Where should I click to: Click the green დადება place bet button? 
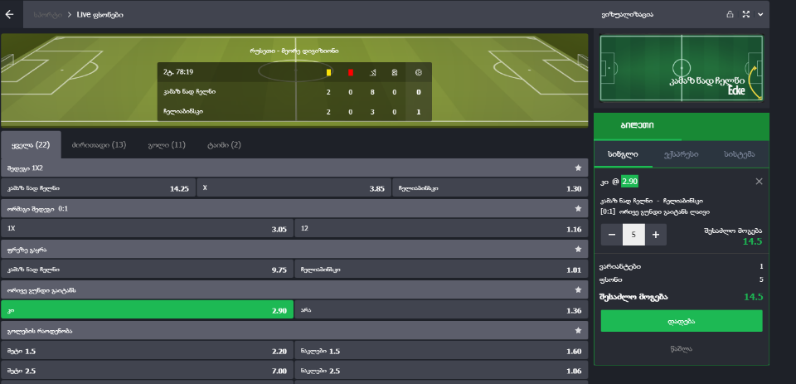click(x=682, y=321)
